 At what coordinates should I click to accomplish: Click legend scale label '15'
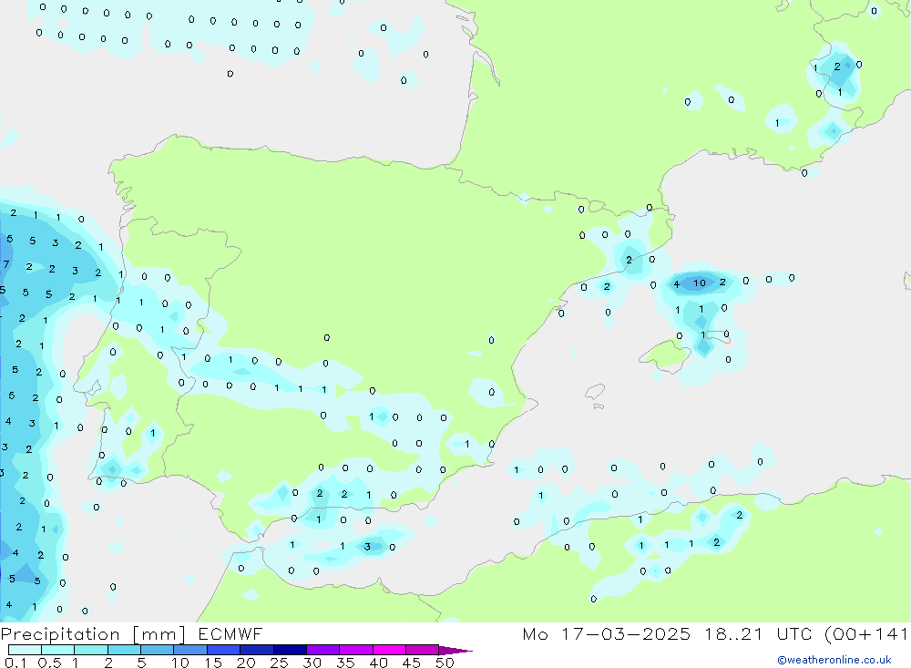[x=212, y=663]
